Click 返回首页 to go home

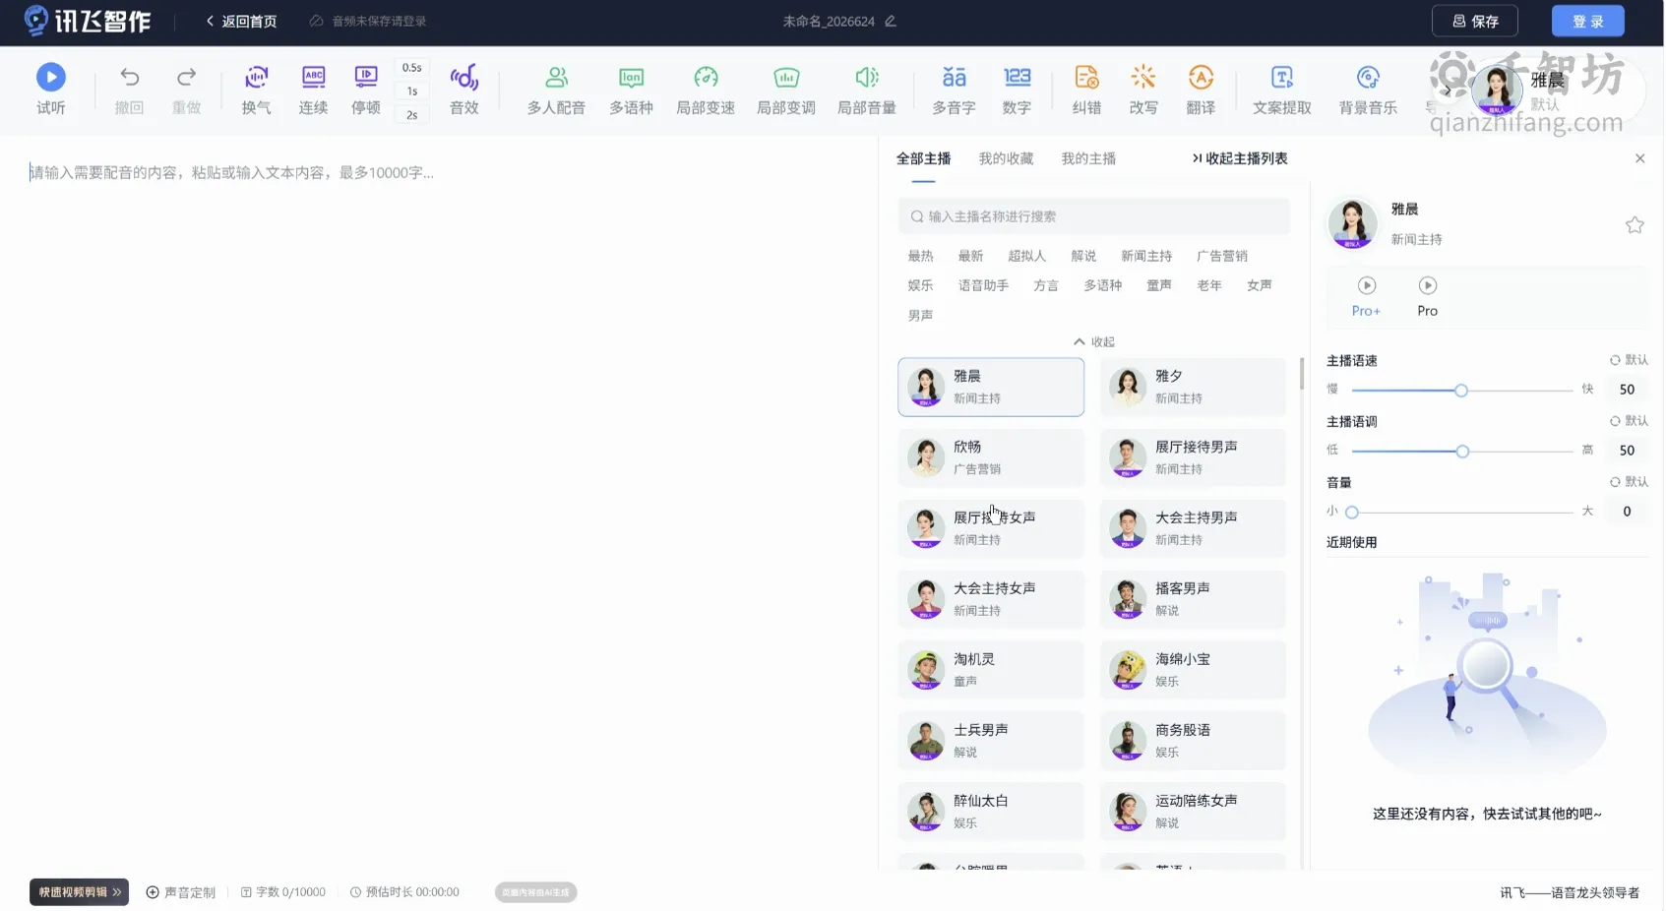tap(241, 21)
